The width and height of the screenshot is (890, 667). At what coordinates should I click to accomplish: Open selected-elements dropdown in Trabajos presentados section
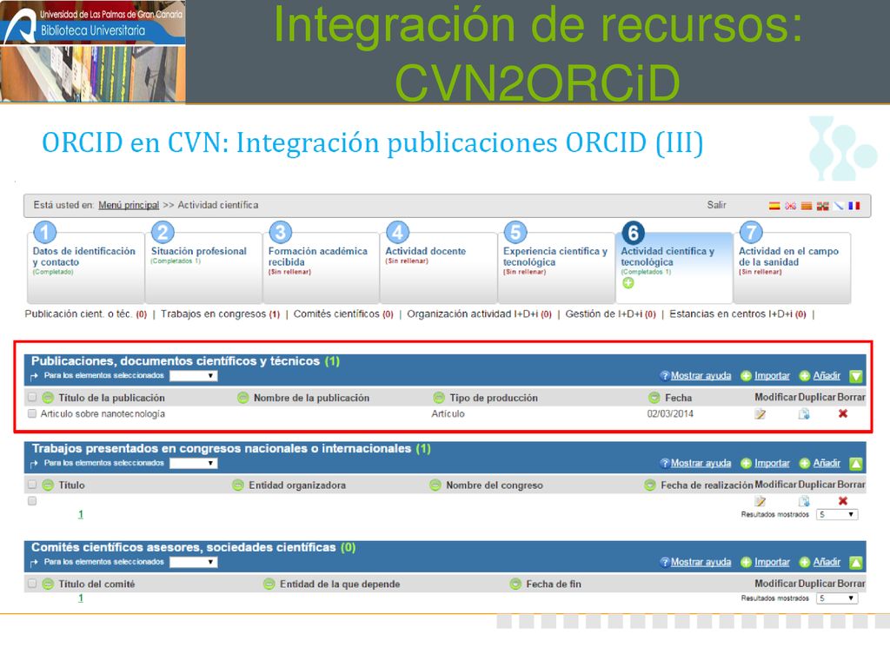[x=193, y=464]
